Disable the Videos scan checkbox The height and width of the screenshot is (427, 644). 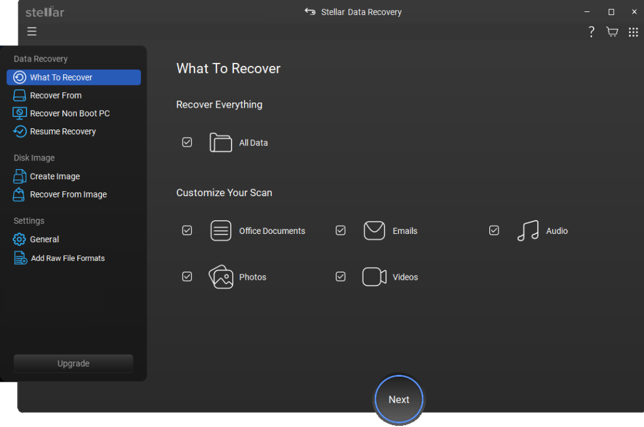click(340, 276)
